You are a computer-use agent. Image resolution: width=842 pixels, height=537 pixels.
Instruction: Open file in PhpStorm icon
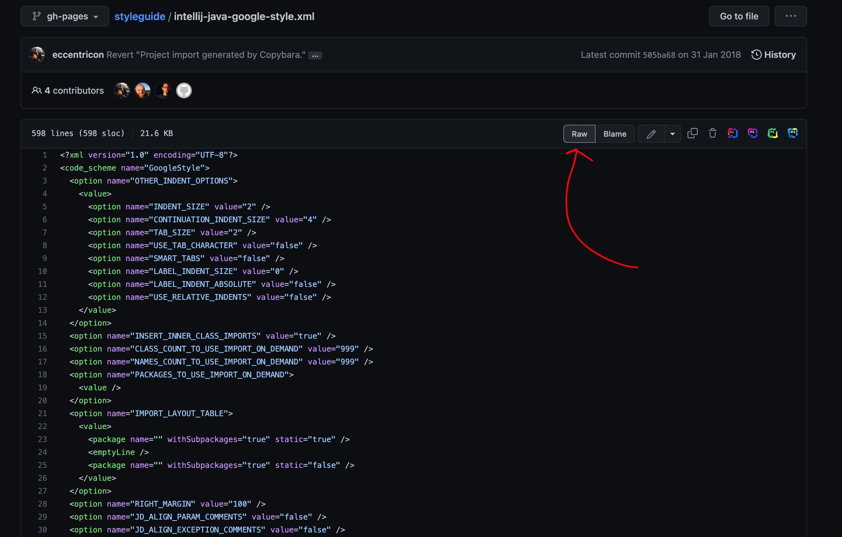[752, 133]
